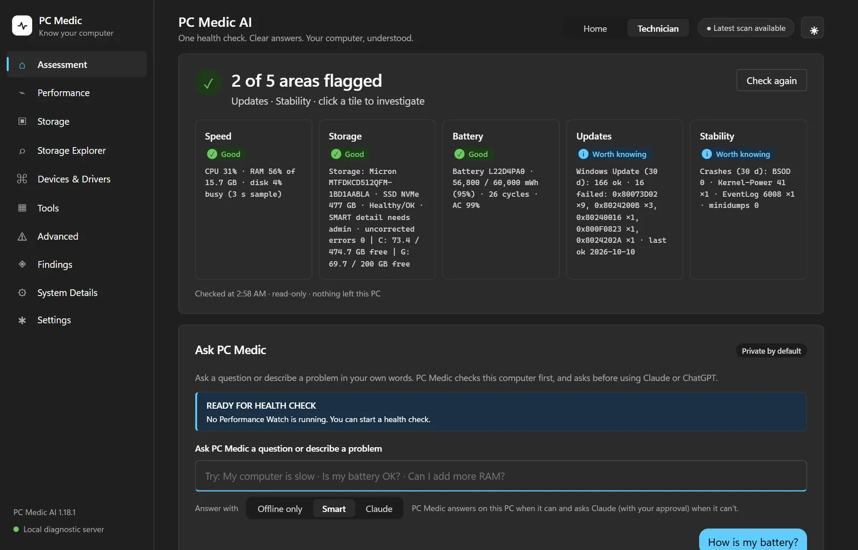Switch to the Home view tab
Image resolution: width=858 pixels, height=550 pixels.
pyautogui.click(x=595, y=28)
